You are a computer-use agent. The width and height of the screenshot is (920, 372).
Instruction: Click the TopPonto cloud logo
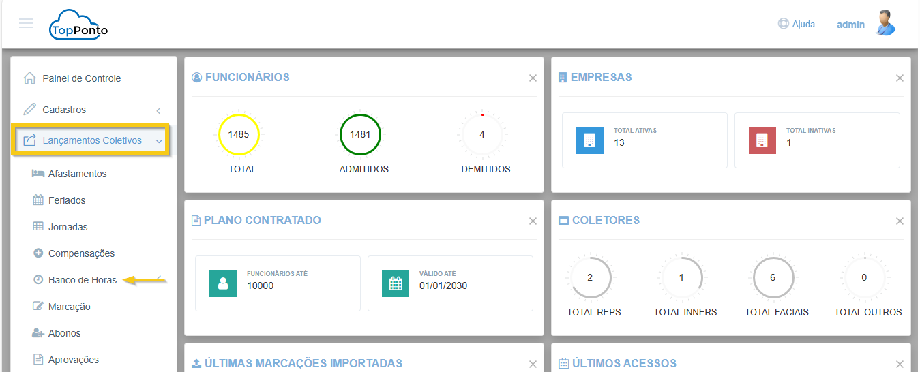(x=78, y=25)
